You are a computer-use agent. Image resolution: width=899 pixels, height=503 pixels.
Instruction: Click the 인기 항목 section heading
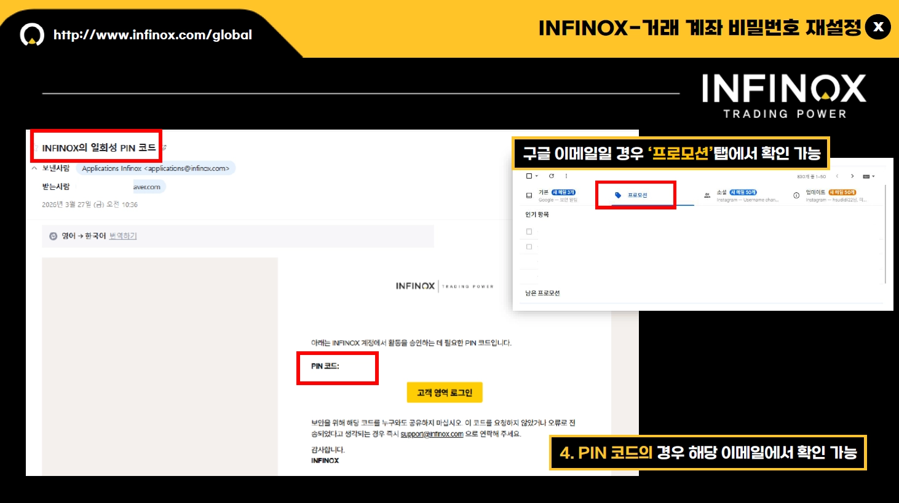click(x=537, y=214)
